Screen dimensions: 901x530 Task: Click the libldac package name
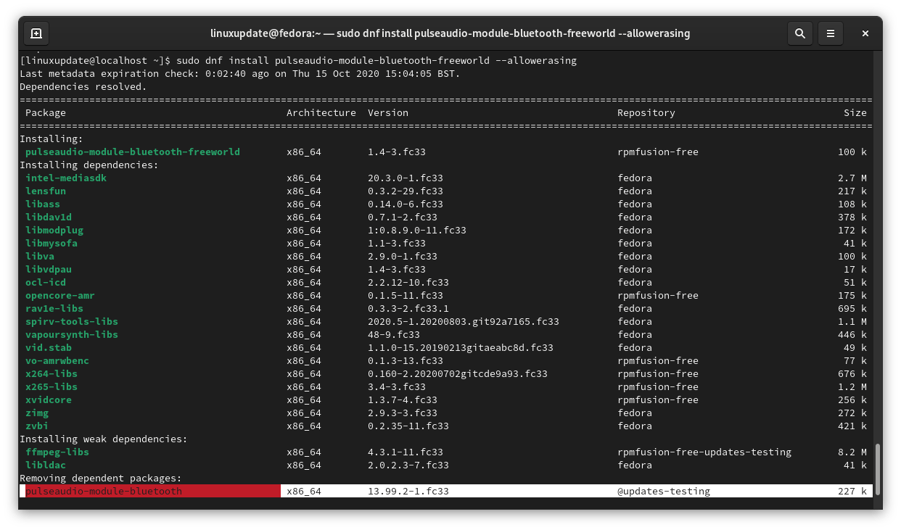(x=46, y=465)
